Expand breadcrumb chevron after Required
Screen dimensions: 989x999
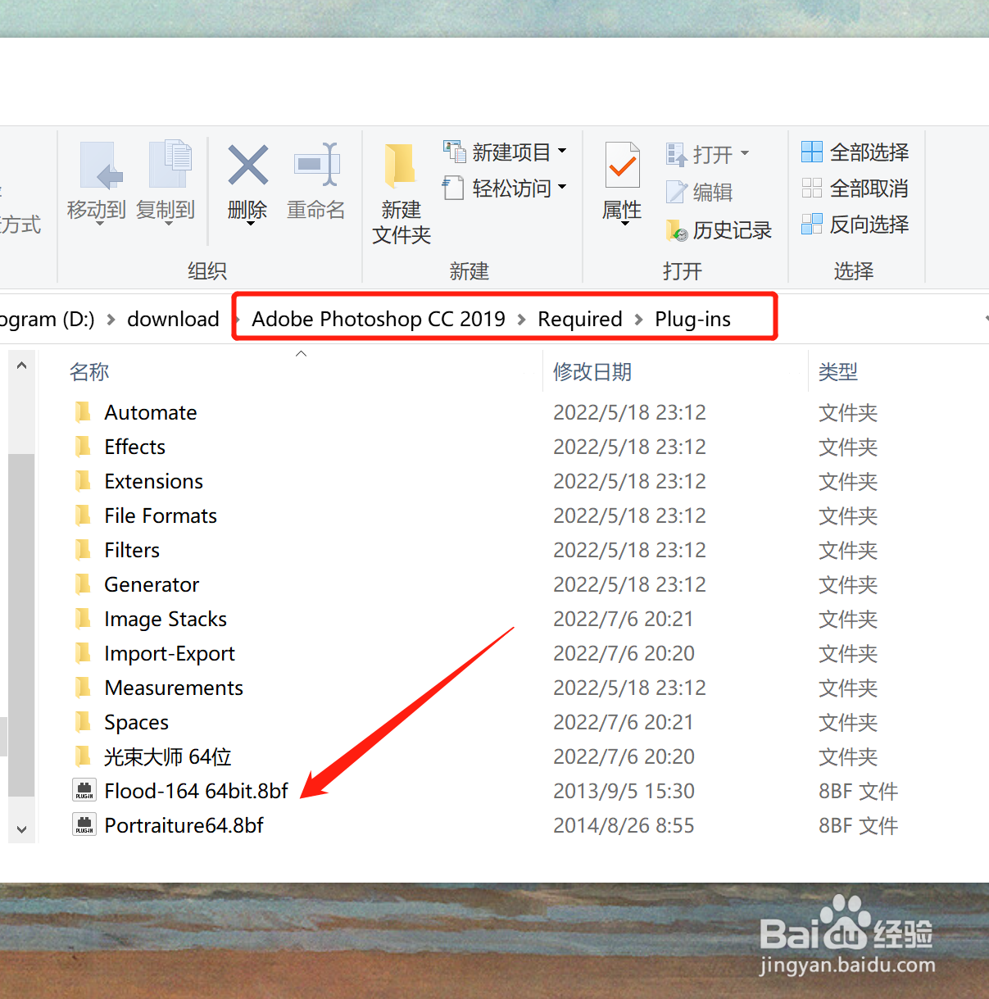click(x=638, y=320)
